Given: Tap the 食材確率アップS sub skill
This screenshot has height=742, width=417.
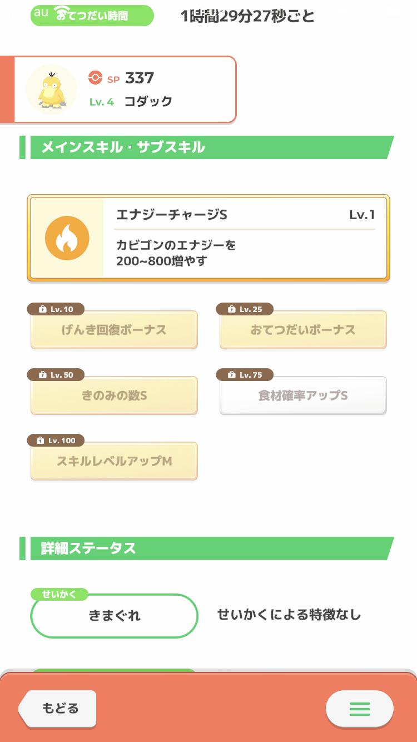Looking at the screenshot, I should pos(303,396).
